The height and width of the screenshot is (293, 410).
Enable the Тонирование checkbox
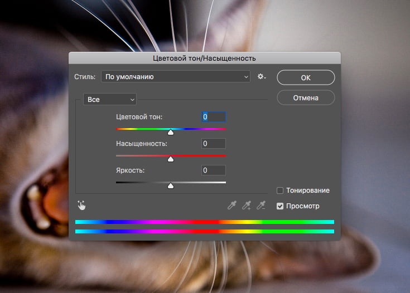[281, 191]
